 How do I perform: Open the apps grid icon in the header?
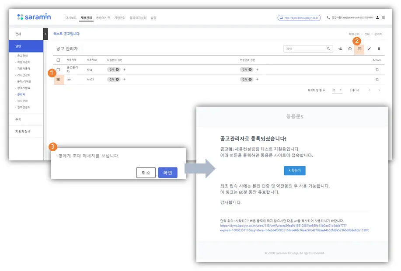tap(383, 17)
